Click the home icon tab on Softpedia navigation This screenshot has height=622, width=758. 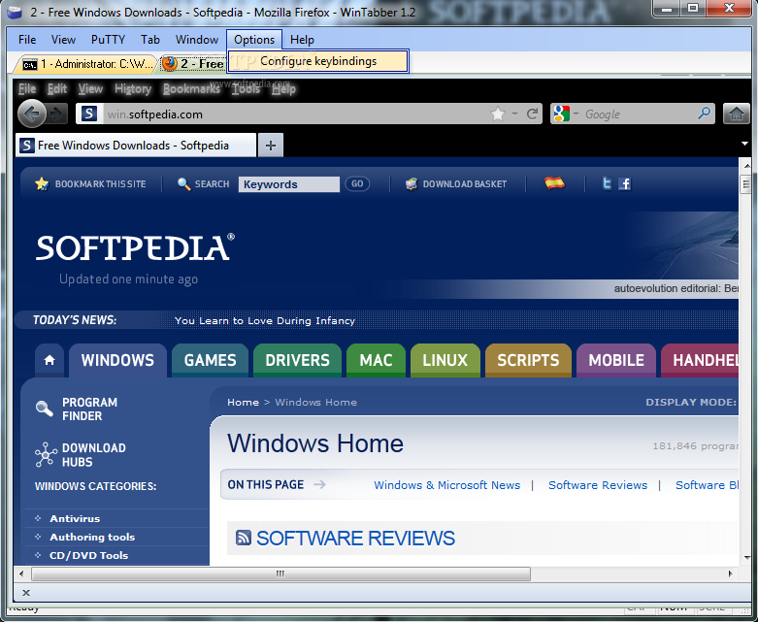click(x=49, y=360)
